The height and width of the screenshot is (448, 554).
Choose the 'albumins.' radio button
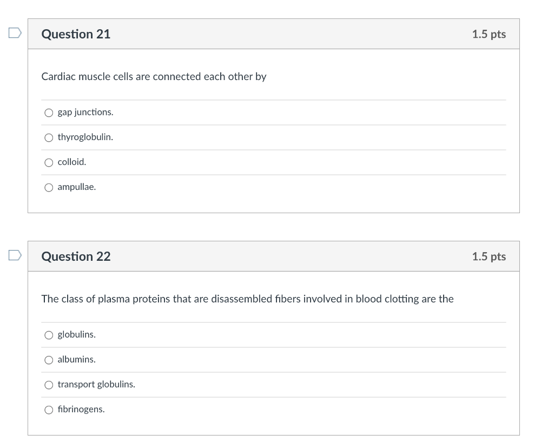tap(49, 360)
